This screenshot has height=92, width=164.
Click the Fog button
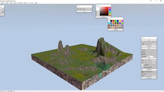click(149, 59)
